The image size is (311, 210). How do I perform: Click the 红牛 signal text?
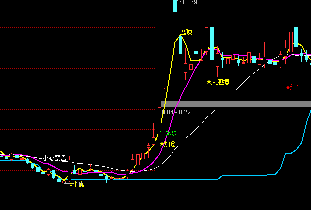(x=296, y=88)
